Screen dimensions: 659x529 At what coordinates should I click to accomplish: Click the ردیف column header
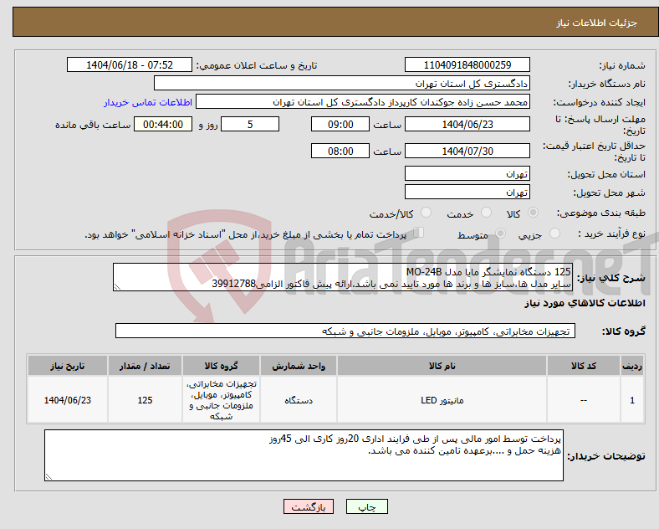[x=632, y=366]
